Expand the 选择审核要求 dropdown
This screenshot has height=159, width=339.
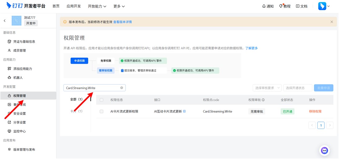[x=267, y=88]
